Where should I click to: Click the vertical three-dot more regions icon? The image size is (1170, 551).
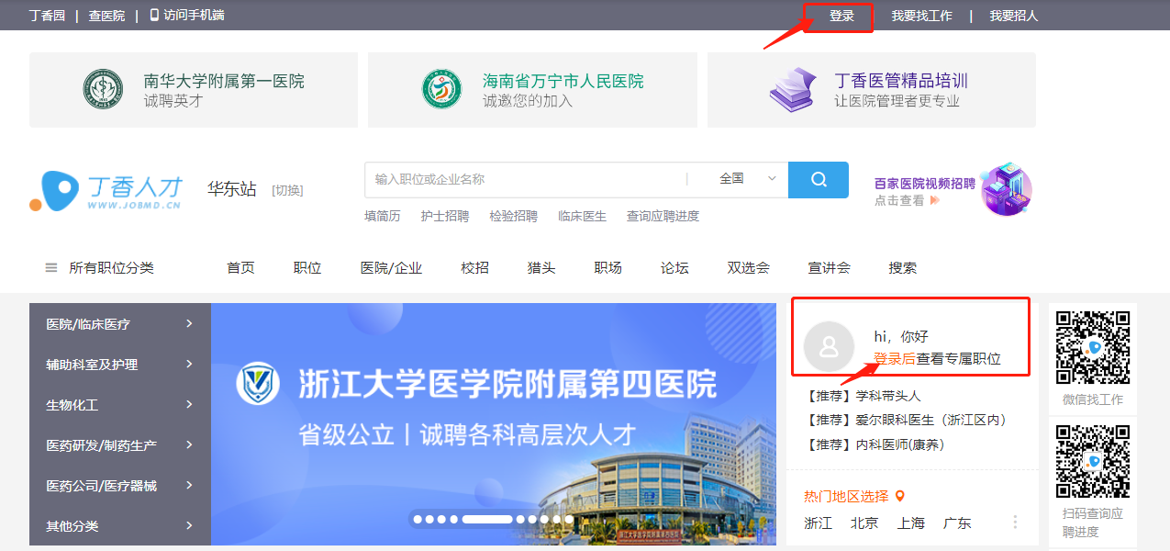coord(1015,522)
